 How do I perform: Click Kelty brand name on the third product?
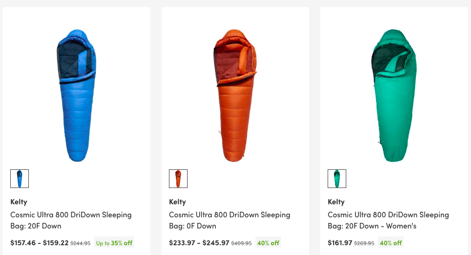pos(336,201)
